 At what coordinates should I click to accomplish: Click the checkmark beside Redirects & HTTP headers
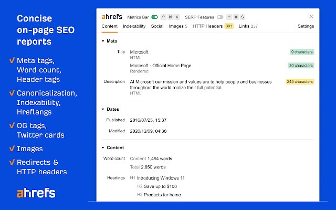[12, 162]
